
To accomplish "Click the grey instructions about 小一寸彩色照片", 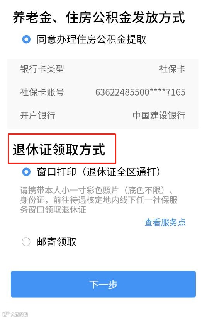I will (x=99, y=200).
